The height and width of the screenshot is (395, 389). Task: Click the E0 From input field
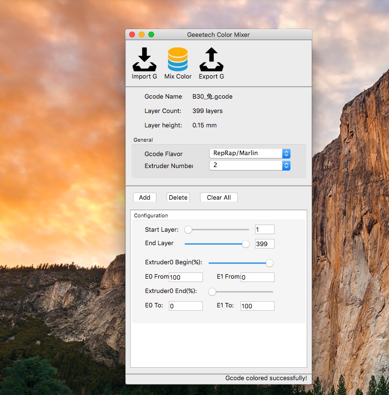tap(186, 277)
